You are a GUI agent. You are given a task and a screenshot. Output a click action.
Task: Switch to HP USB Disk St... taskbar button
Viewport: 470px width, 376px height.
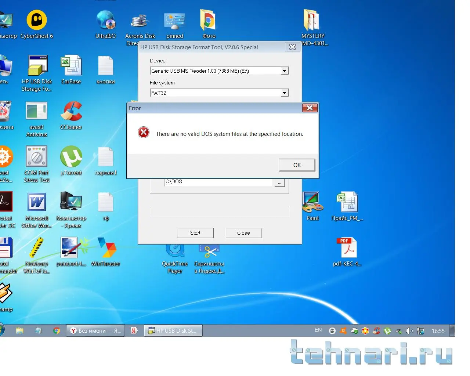pyautogui.click(x=173, y=331)
